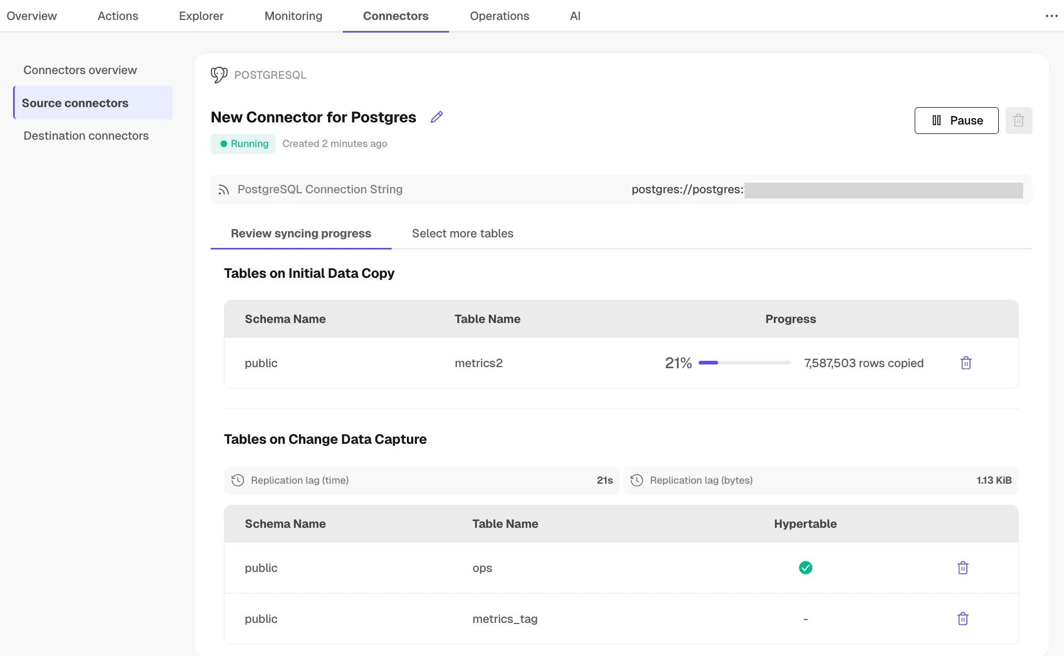Click public schema in the metrics2 row

(x=261, y=363)
